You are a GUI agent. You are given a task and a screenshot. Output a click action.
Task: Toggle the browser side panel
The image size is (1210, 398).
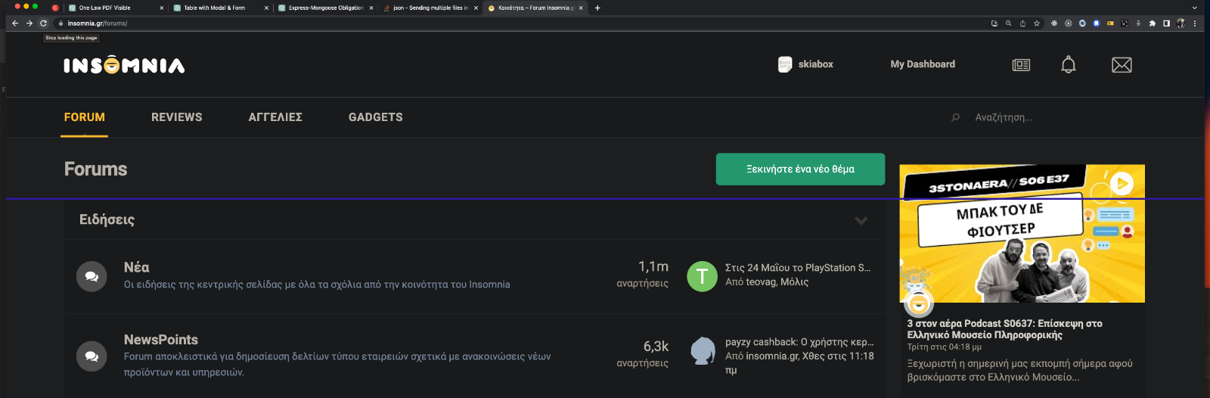coord(1166,23)
